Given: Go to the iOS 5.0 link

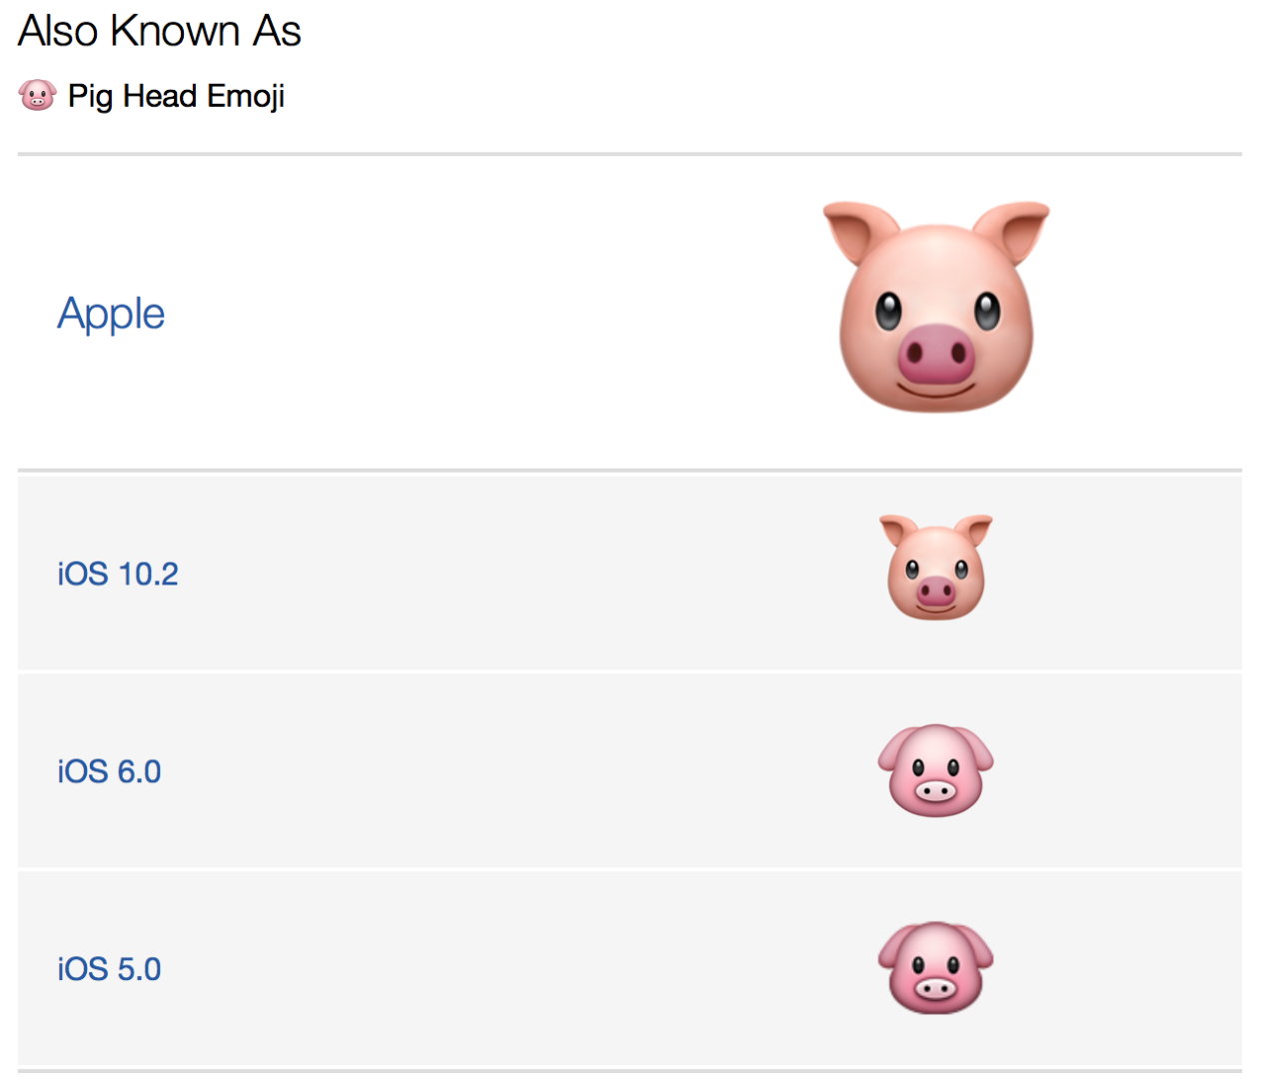Looking at the screenshot, I should pyautogui.click(x=109, y=970).
